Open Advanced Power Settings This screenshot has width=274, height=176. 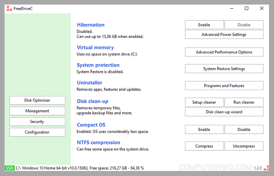pos(224,34)
